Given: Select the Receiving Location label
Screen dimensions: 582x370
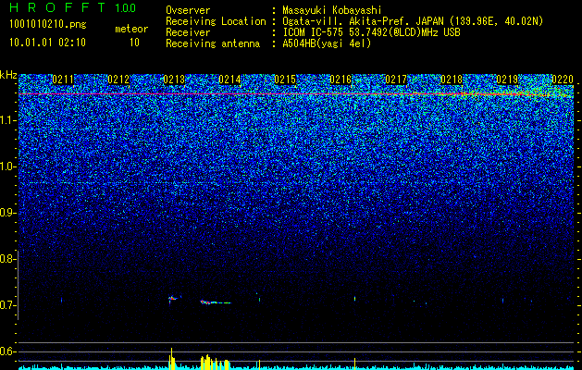Looking at the screenshot, I should 216,21.
